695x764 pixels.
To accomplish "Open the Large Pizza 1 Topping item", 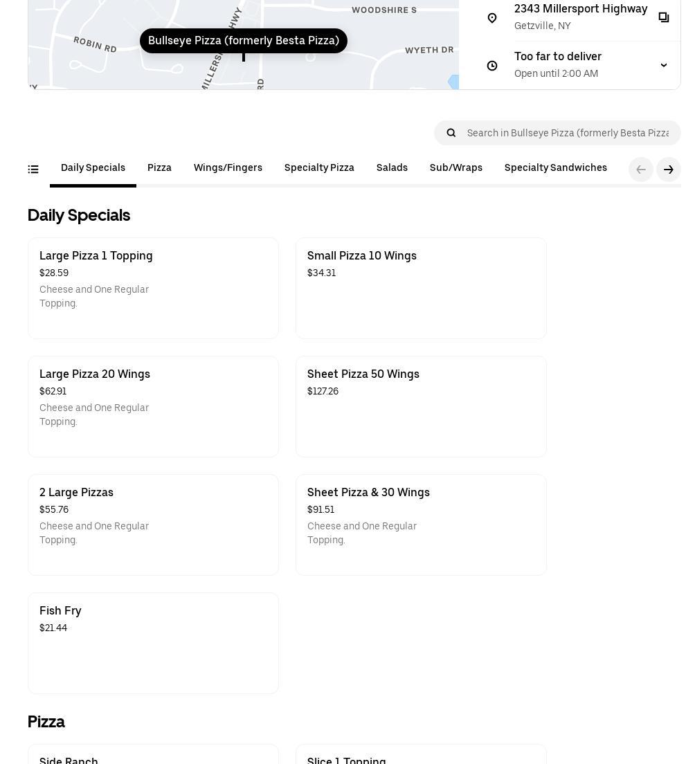I will click(x=153, y=288).
